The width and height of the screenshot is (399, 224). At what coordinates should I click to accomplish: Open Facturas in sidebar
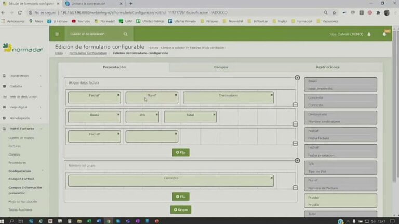pyautogui.click(x=15, y=146)
